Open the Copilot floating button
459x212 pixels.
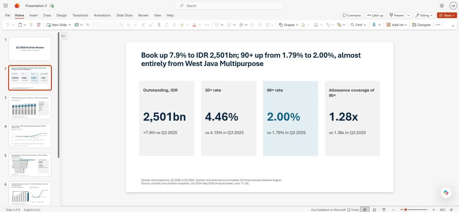pyautogui.click(x=446, y=192)
